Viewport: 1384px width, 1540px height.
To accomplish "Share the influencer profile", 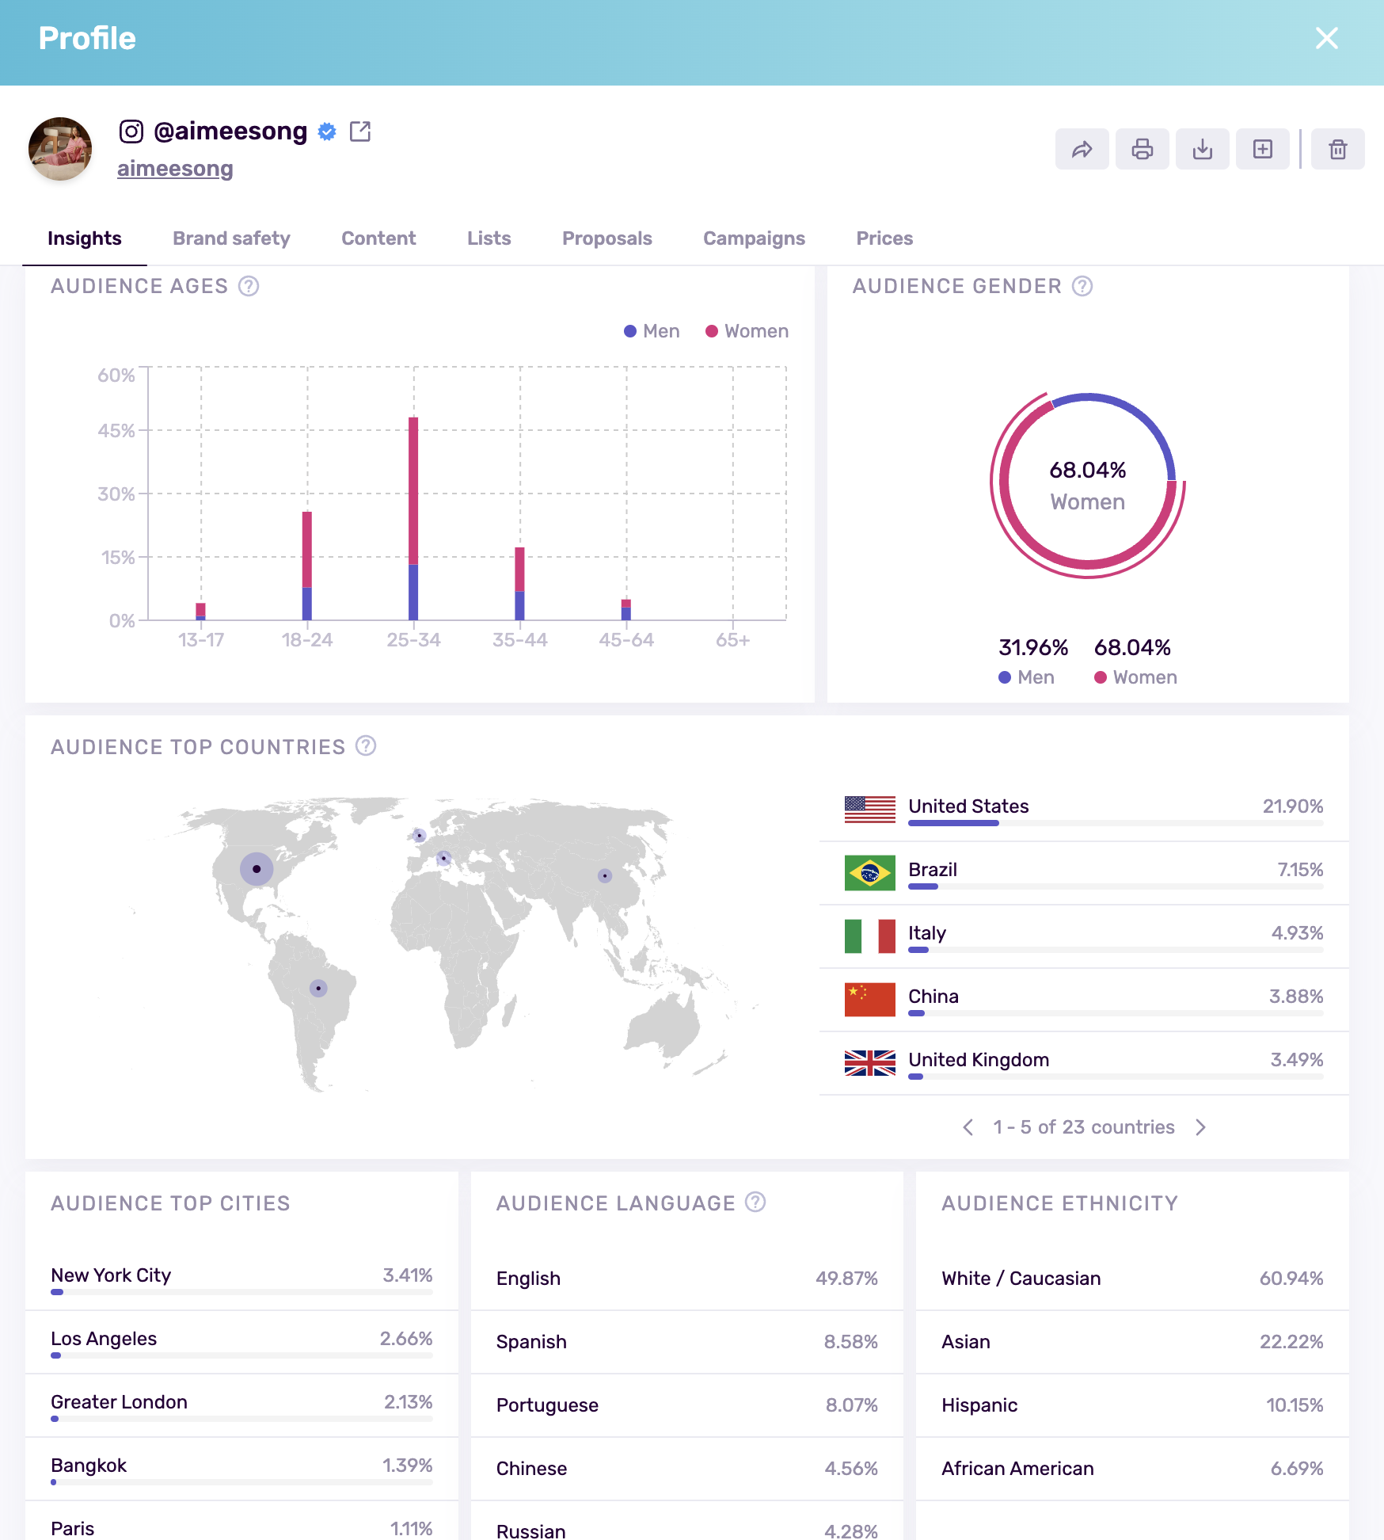I will click(x=1082, y=148).
